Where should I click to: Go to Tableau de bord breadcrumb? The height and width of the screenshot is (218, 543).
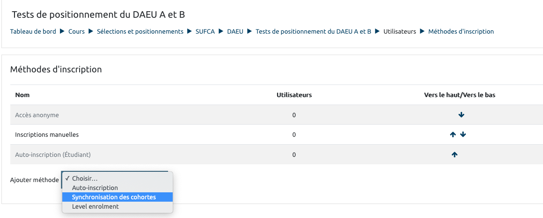[x=33, y=32]
